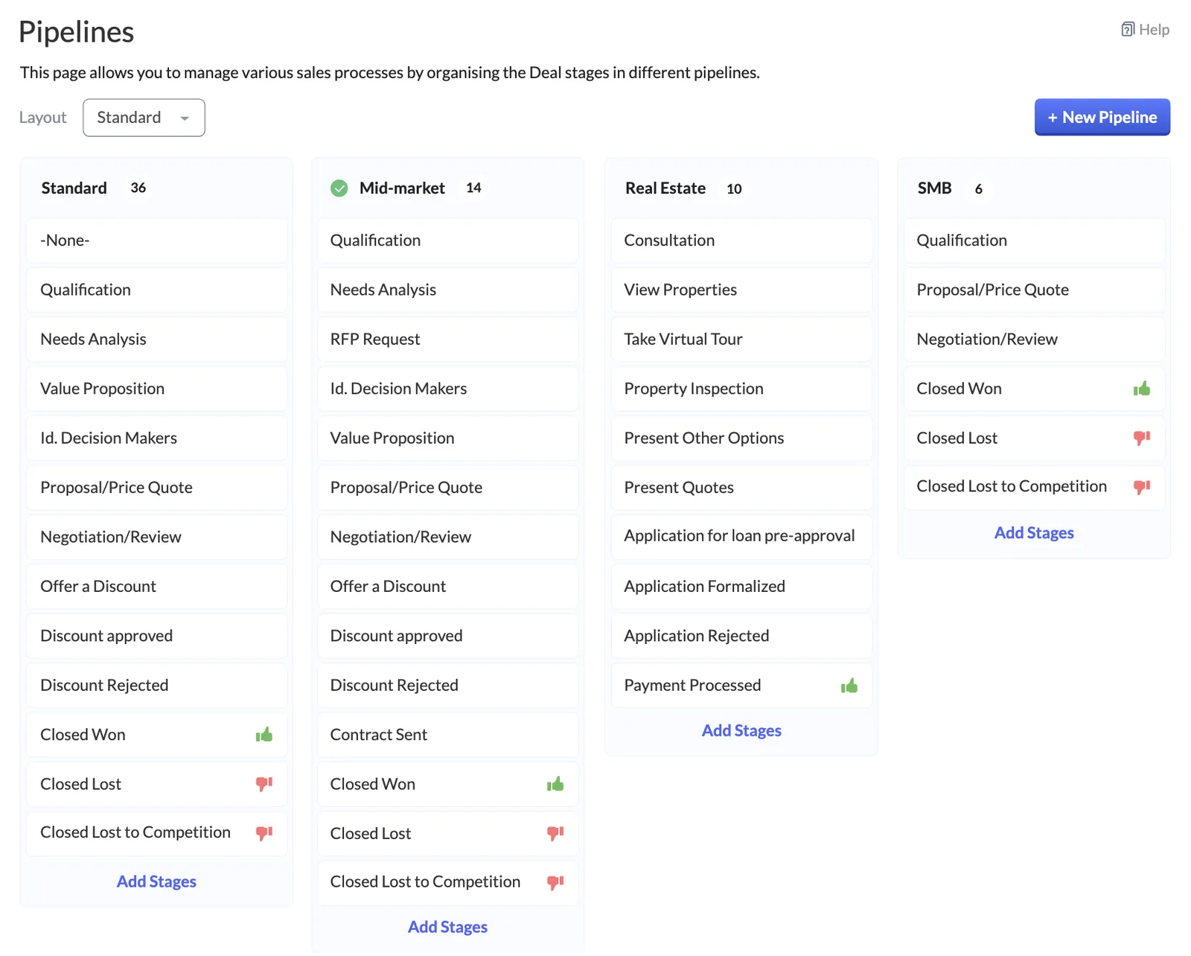Viewport: 1191px width, 956px height.
Task: Click the Help book icon
Action: click(x=1128, y=30)
